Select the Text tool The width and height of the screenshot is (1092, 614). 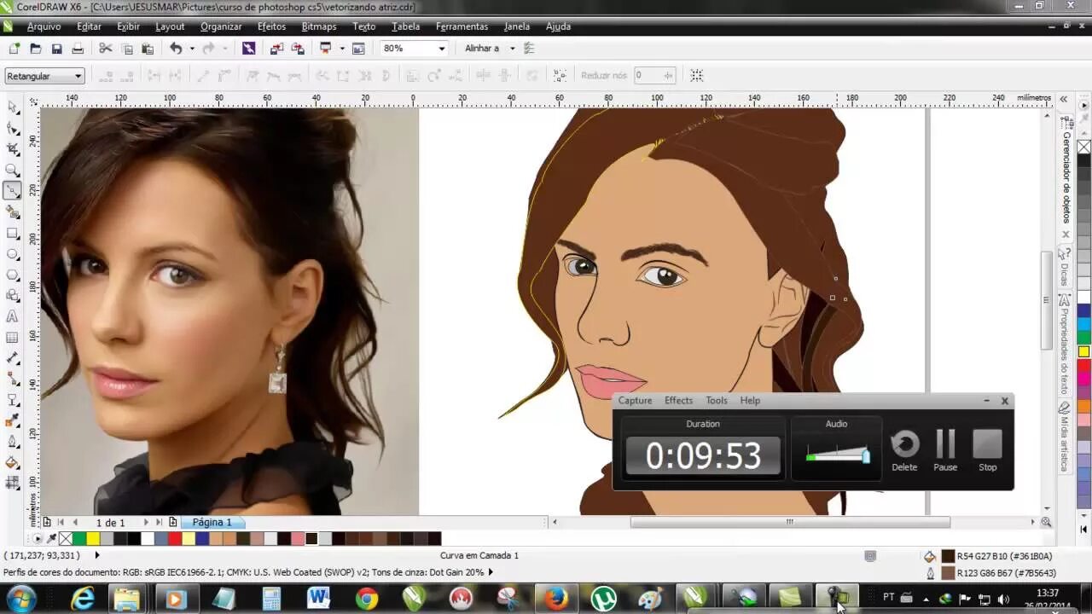pos(13,316)
